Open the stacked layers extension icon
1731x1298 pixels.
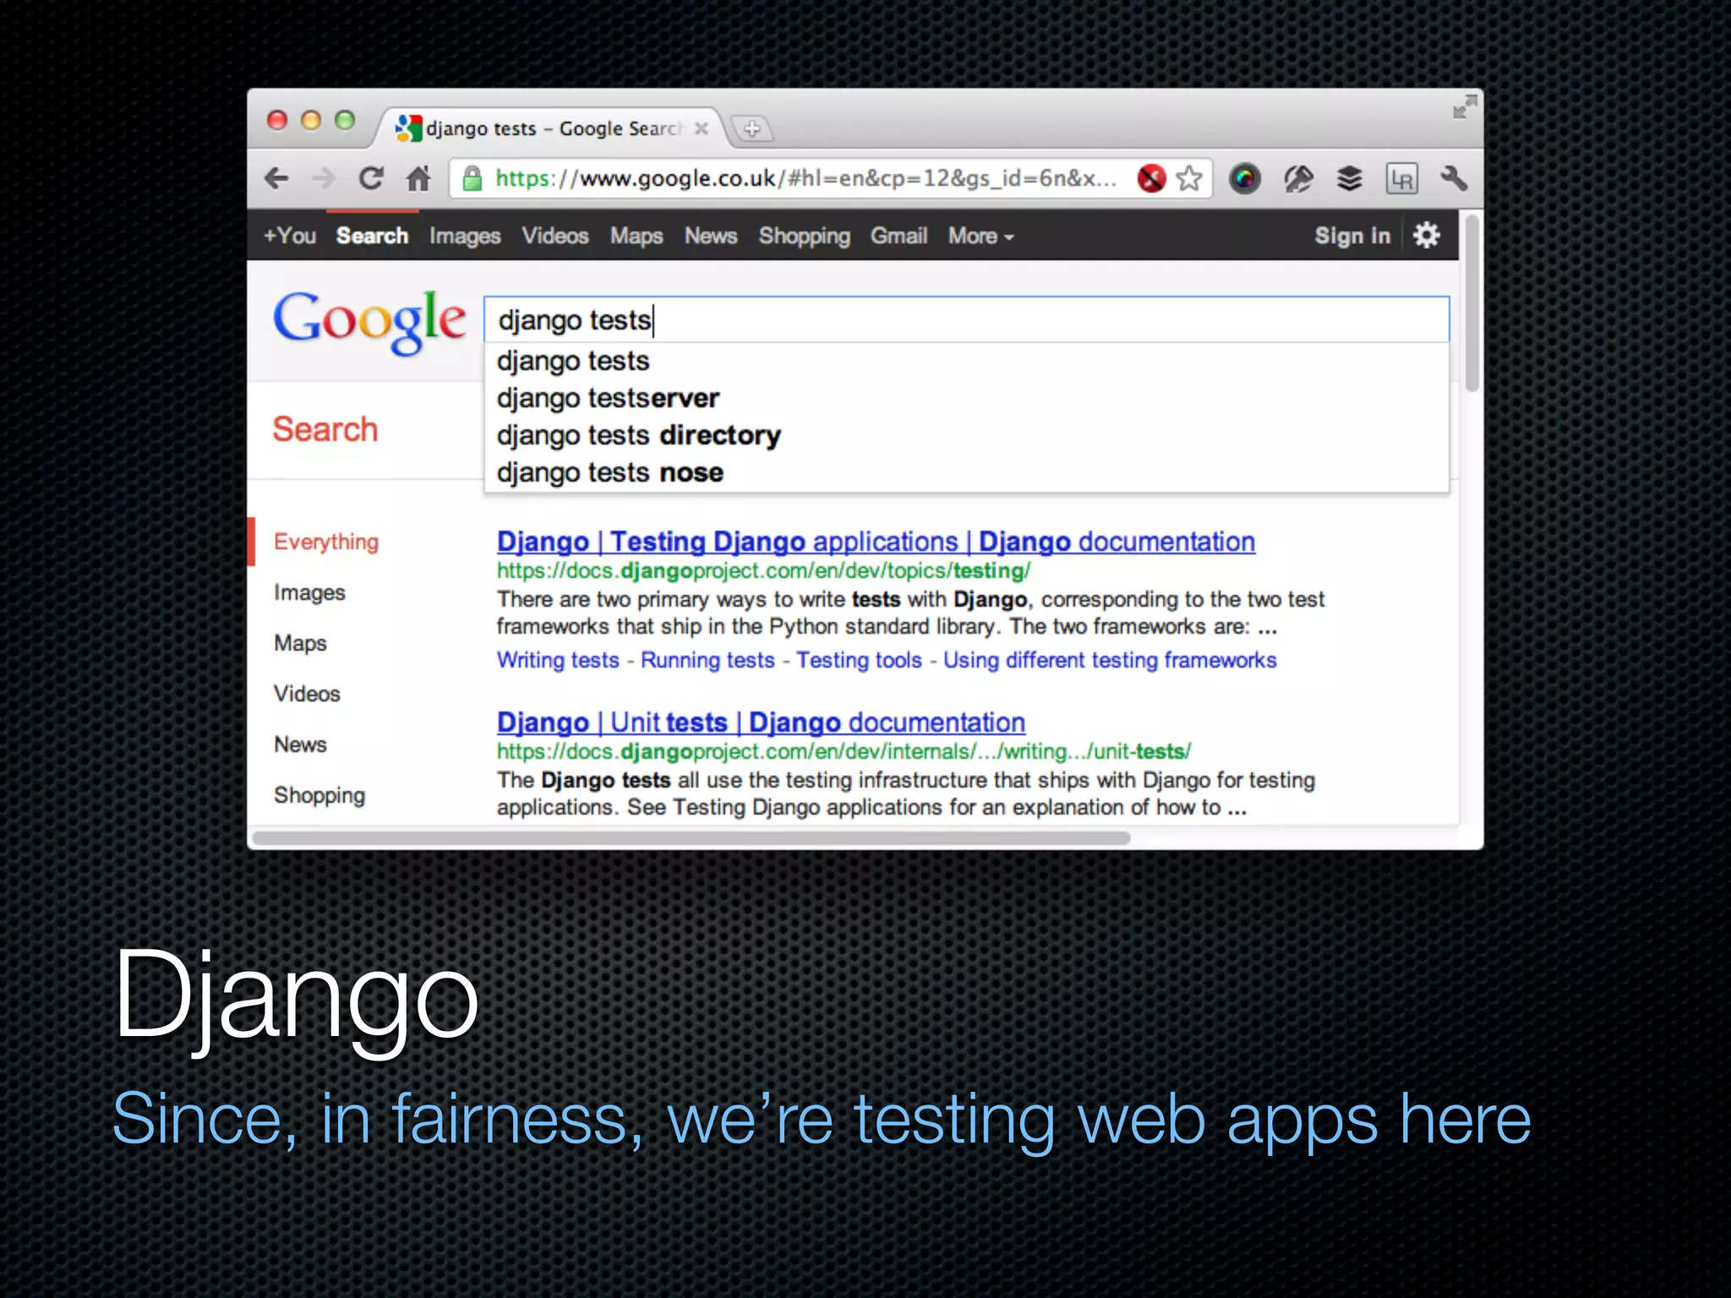1350,179
